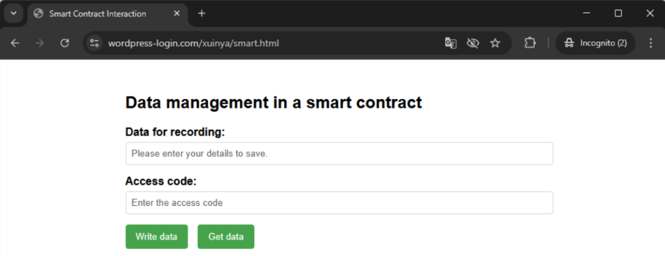The width and height of the screenshot is (665, 256).
Task: Open Chrome's three-dot menu
Action: tap(651, 43)
